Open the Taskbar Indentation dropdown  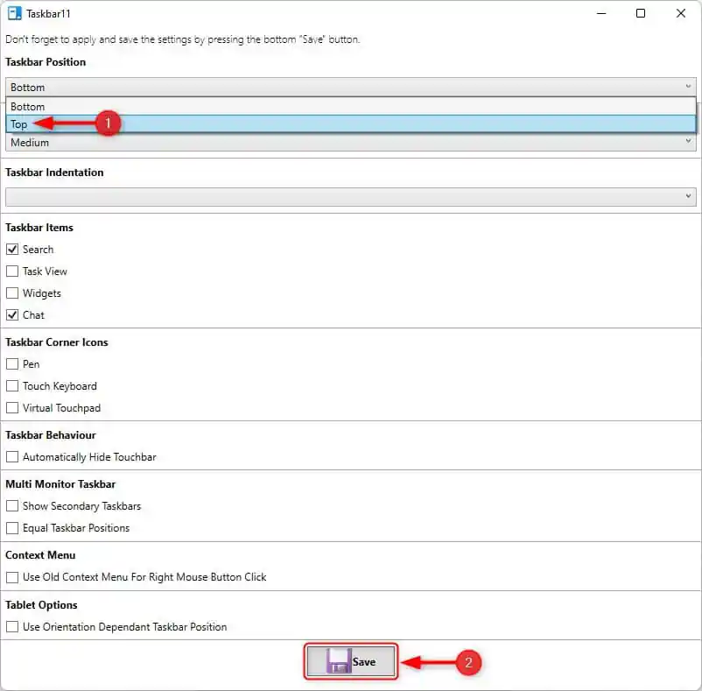click(350, 196)
